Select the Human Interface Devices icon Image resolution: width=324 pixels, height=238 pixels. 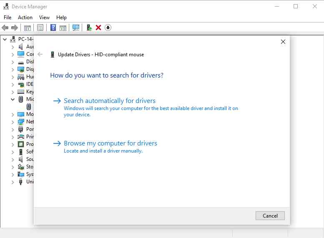coord(21,77)
